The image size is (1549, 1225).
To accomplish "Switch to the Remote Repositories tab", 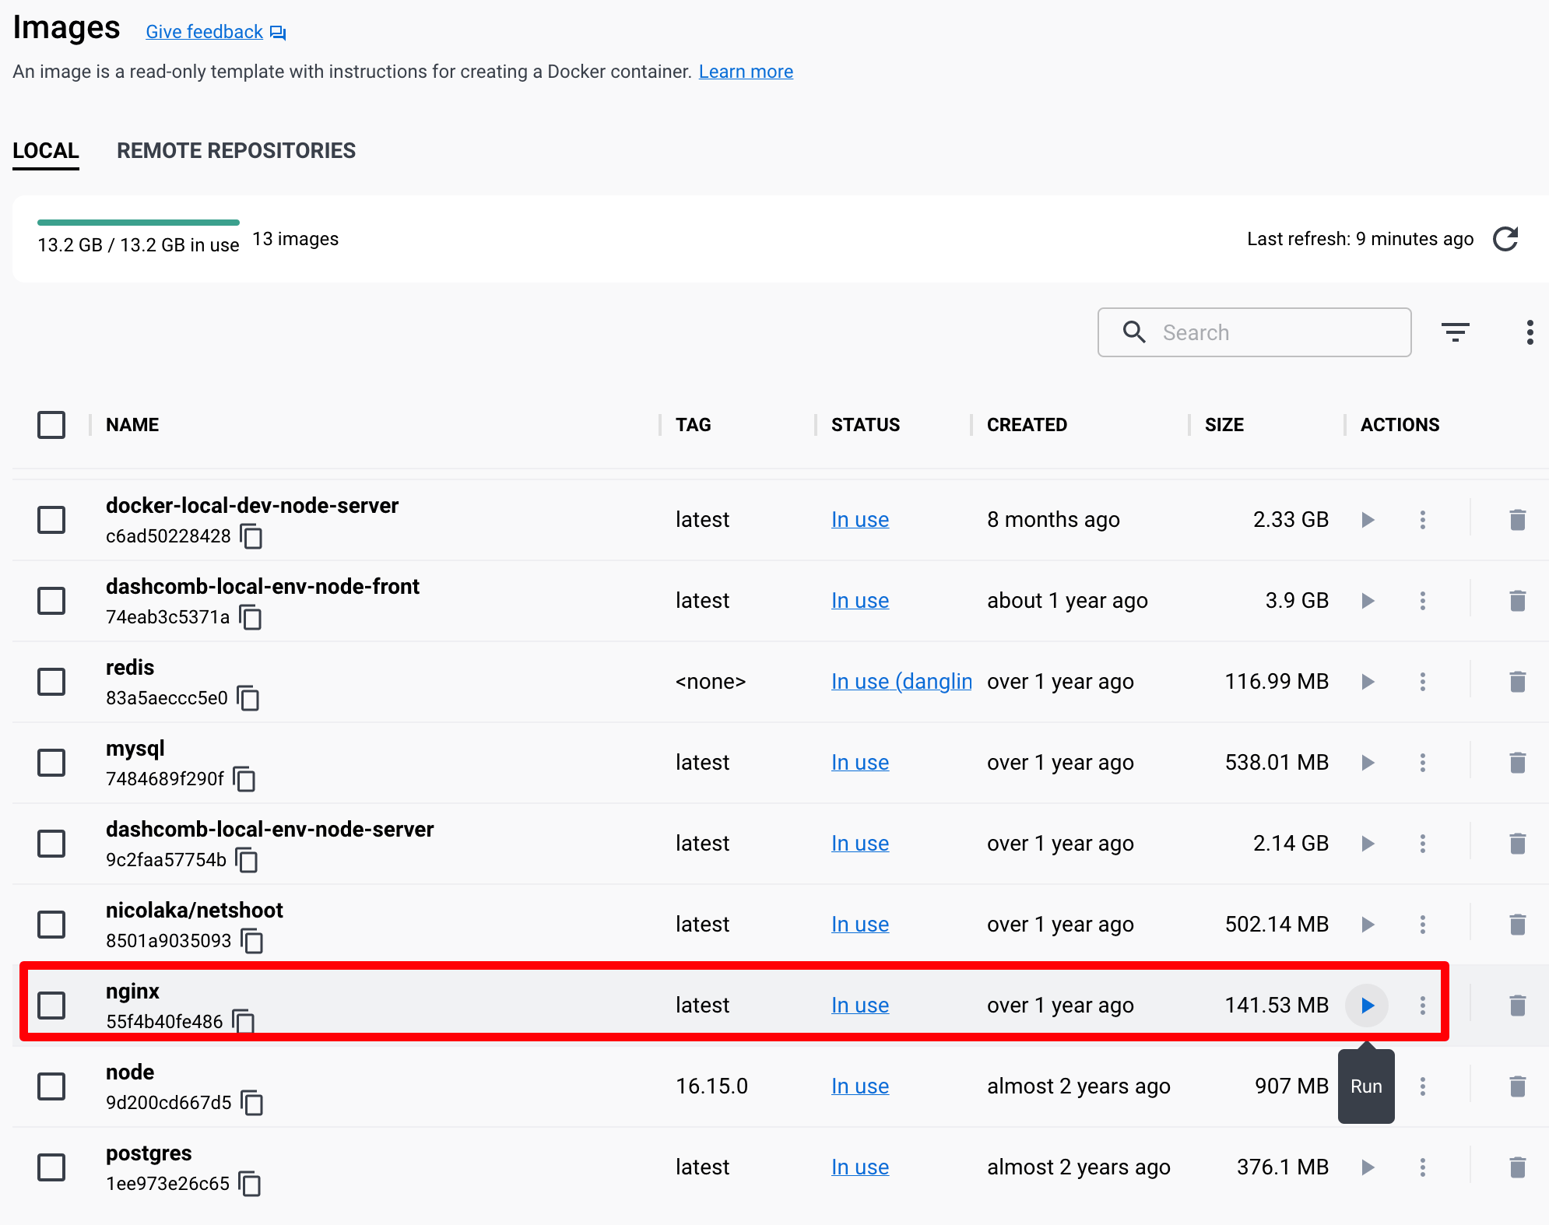I will [x=236, y=151].
